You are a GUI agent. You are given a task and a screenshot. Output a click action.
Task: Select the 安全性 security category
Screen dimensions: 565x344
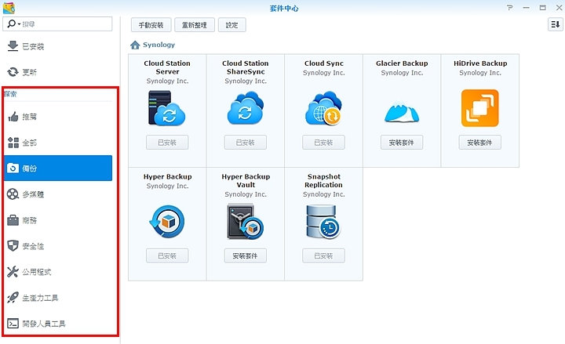(x=57, y=246)
